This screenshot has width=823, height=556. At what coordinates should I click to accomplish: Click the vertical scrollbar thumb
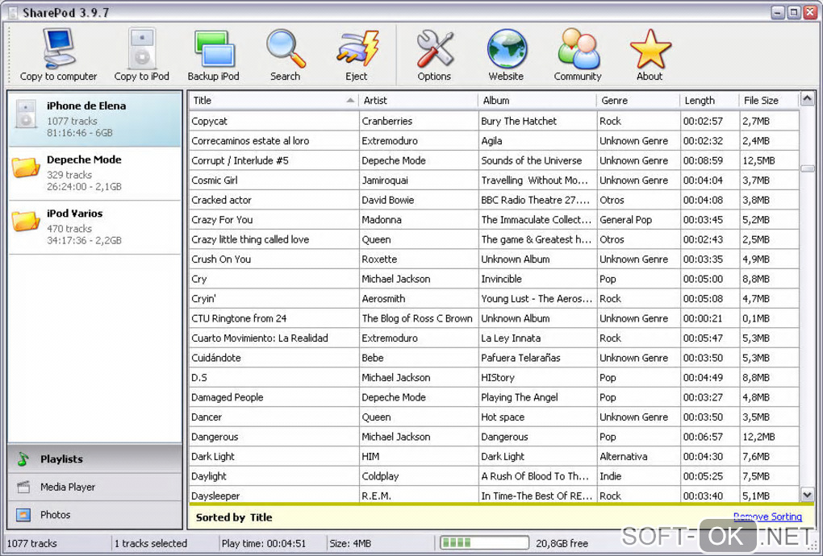[807, 168]
